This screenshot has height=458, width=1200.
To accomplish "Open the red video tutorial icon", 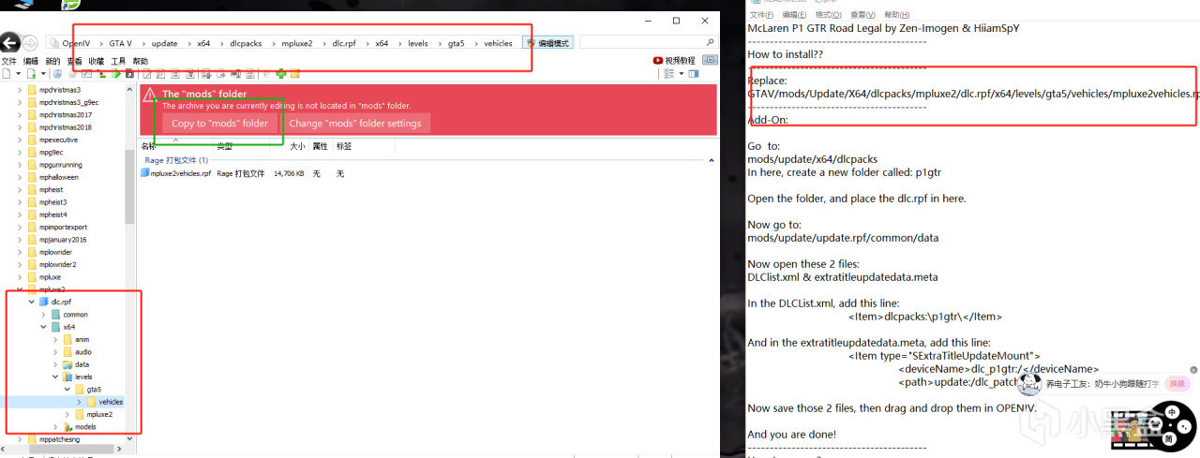I will tap(658, 61).
